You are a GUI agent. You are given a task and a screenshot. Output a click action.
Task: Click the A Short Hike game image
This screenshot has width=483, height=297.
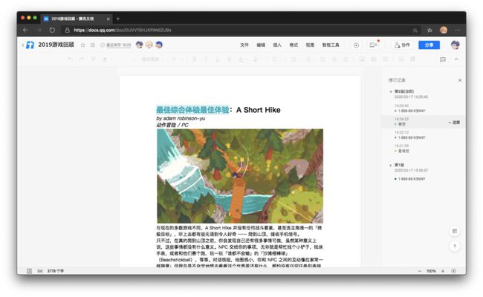(240, 176)
